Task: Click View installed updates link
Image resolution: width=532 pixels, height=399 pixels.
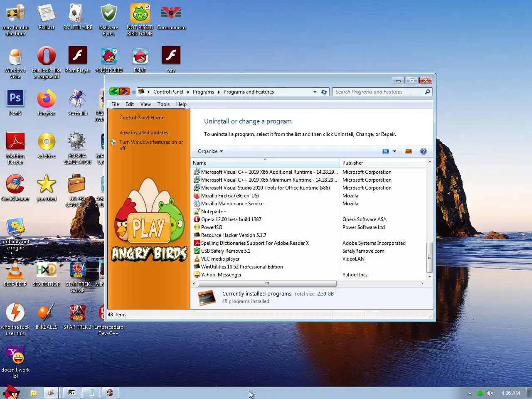Action: click(143, 133)
